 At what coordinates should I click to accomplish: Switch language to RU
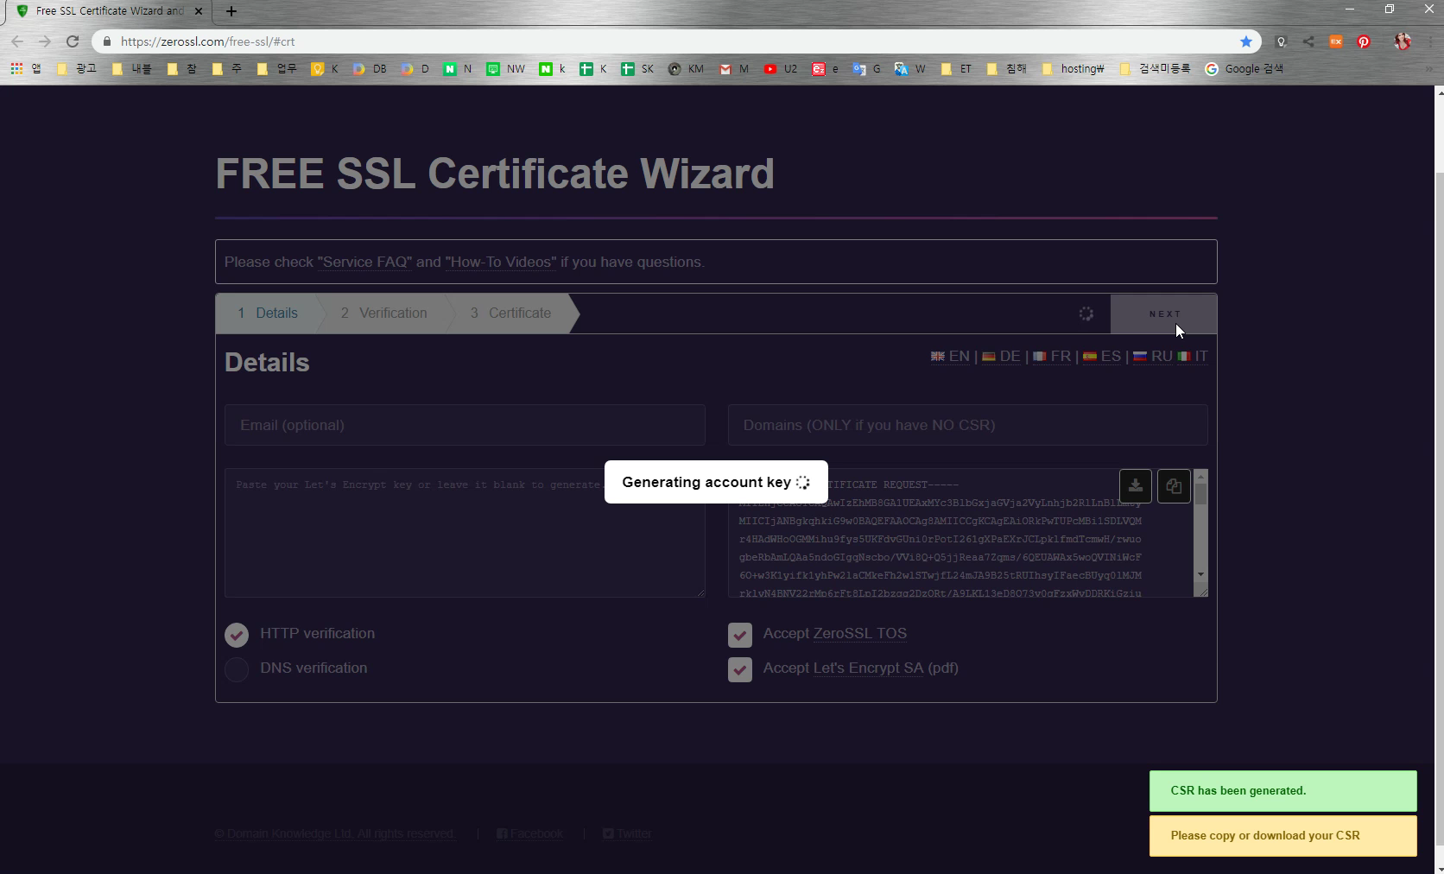click(x=1152, y=356)
